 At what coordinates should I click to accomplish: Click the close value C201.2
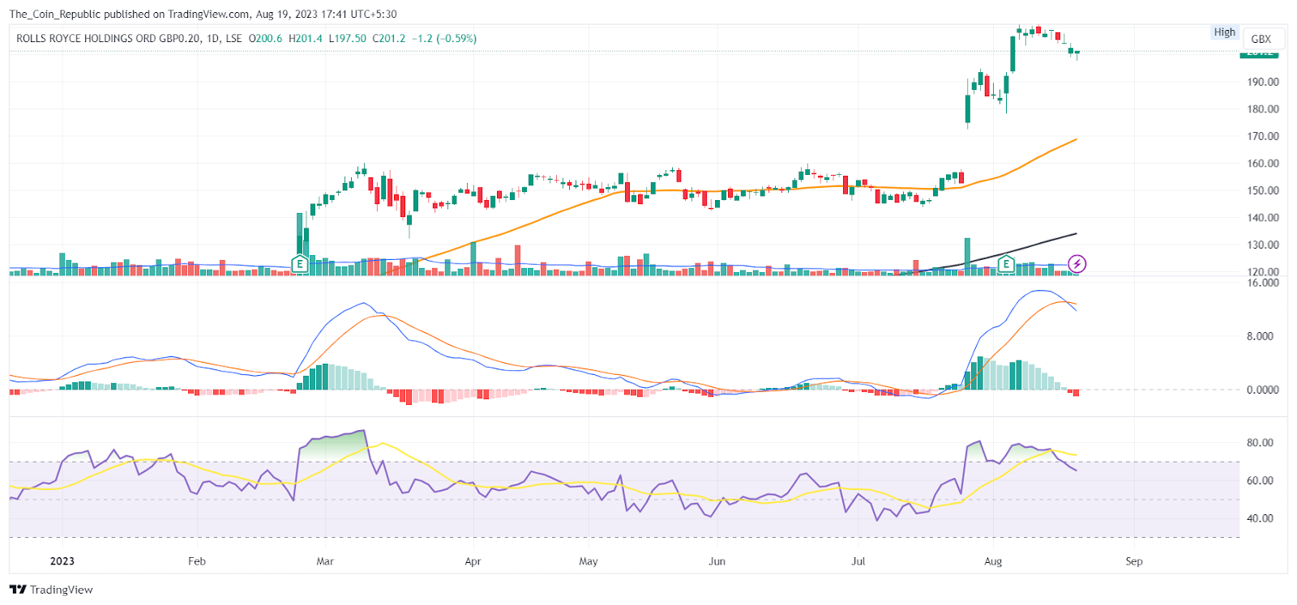[389, 38]
